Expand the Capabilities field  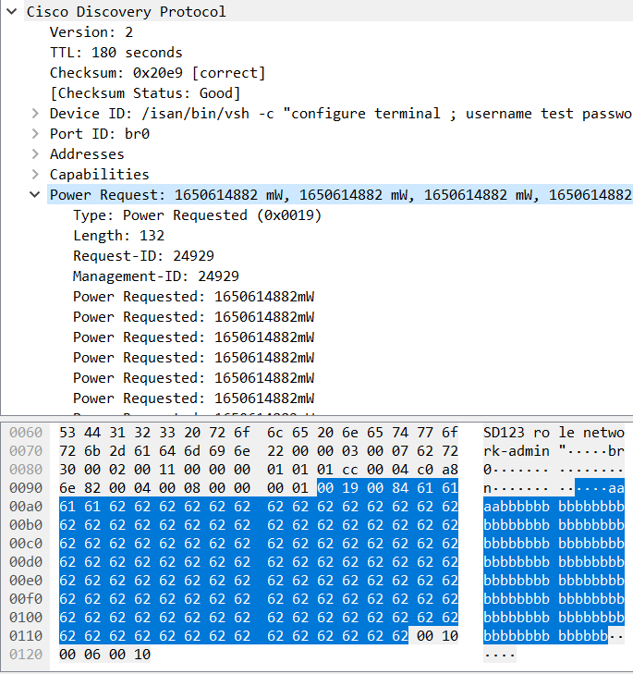35,174
